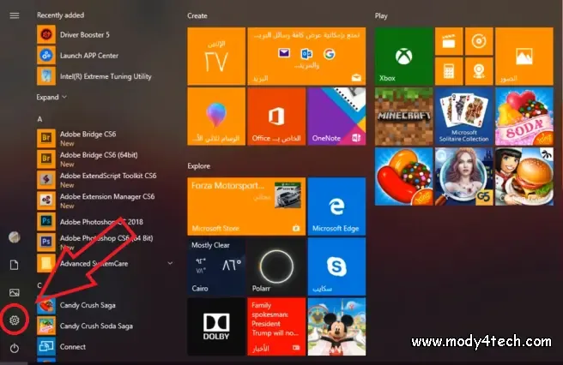This screenshot has height=365, width=563.
Task: Launch the Xbox tile
Action: tap(404, 57)
